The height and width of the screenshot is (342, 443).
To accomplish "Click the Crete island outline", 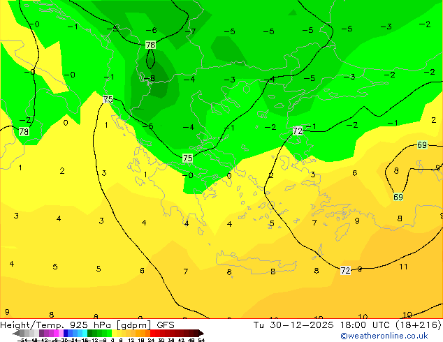I will click(256, 262).
